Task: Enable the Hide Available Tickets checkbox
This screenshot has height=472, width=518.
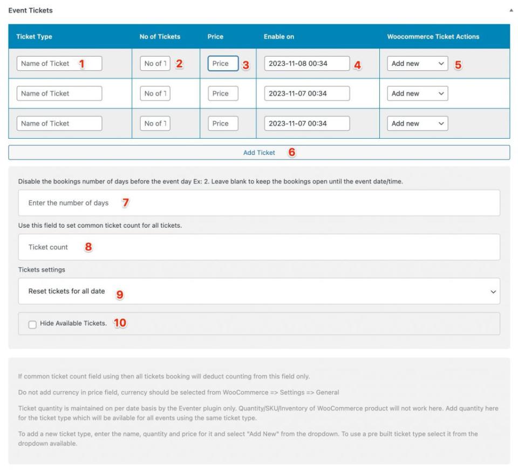Action: coord(33,324)
